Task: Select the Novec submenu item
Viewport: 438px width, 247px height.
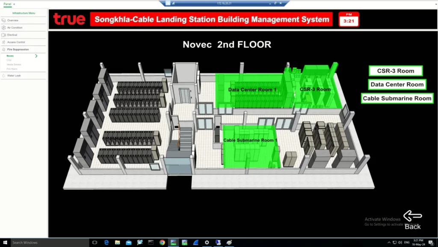Action: pyautogui.click(x=10, y=56)
